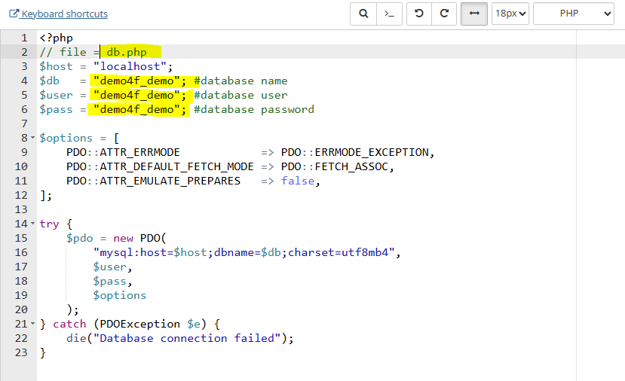Viewport: 625px width, 381px height.
Task: Collapse the $options array at line 8
Action: (32, 139)
